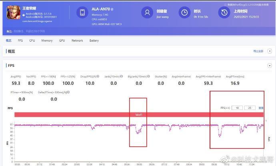Click the export all link
This screenshot has height=166, width=276.
click(x=258, y=51)
